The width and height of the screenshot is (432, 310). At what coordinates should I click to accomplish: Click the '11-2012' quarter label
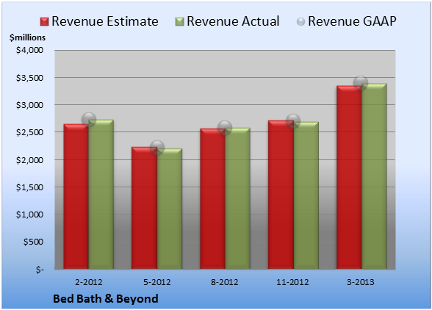click(x=292, y=282)
